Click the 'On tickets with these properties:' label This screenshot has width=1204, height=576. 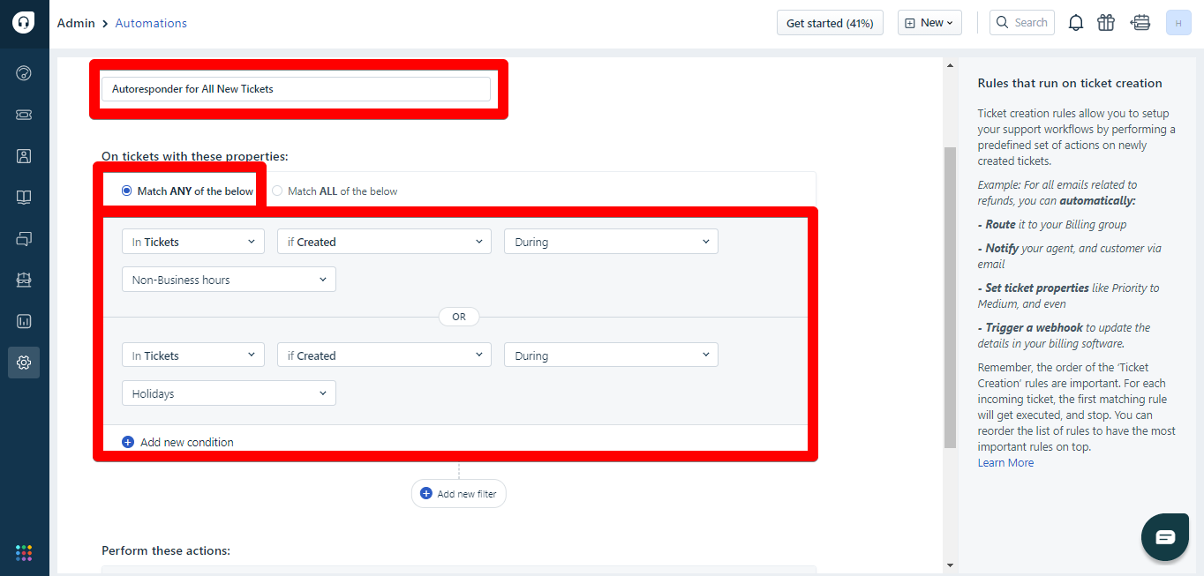[x=195, y=156]
